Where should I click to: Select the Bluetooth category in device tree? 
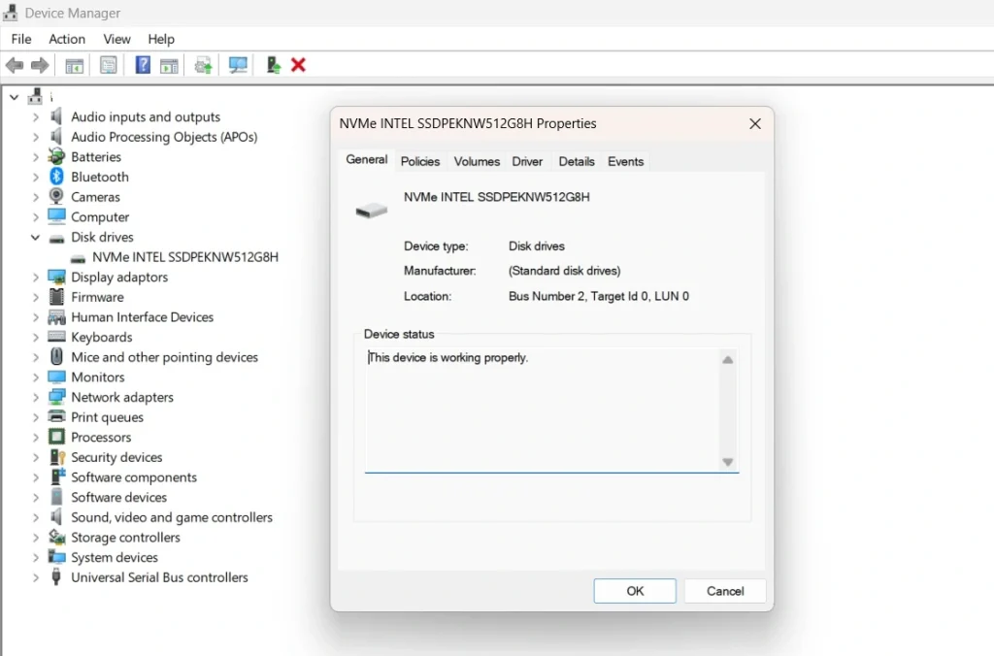click(x=100, y=177)
